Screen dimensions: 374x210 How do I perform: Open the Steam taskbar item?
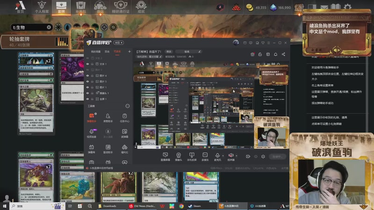coord(195,206)
